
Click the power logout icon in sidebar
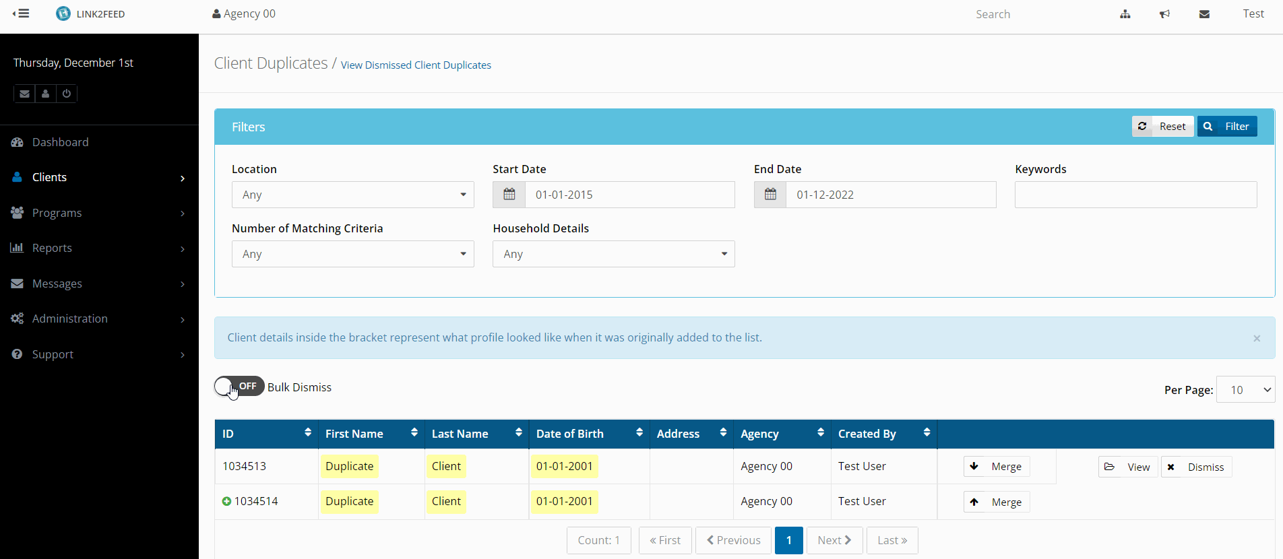(67, 94)
